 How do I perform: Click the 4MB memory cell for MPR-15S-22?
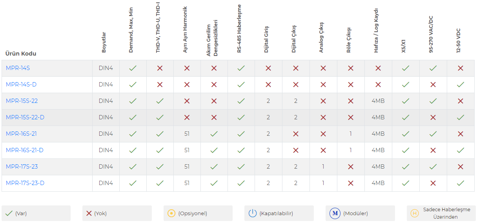point(378,101)
